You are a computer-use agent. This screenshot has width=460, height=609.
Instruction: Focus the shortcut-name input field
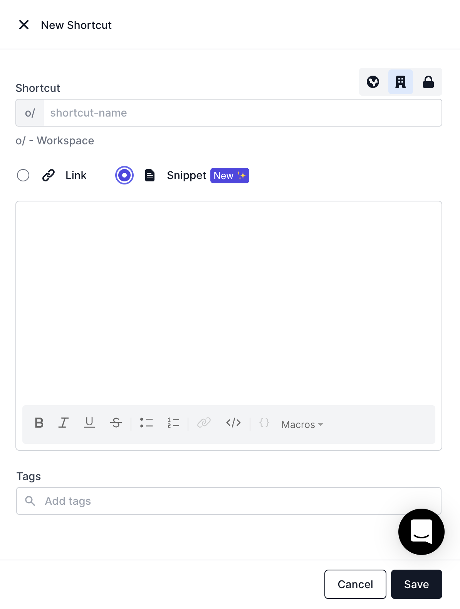click(x=243, y=113)
